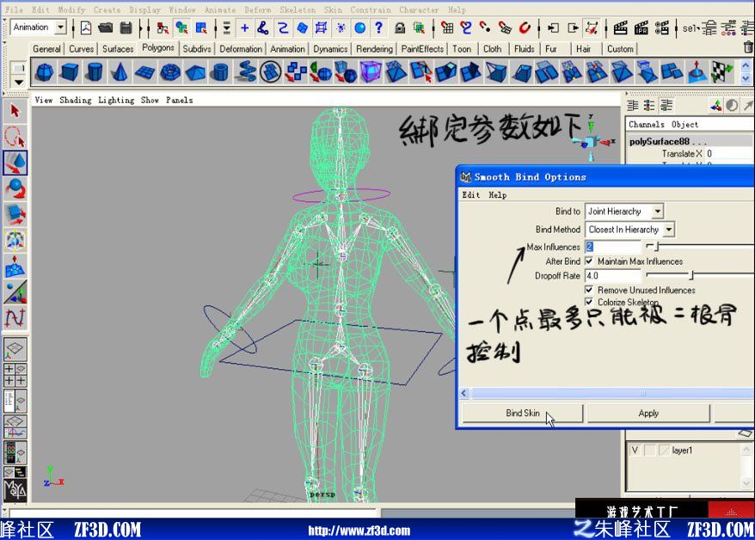Toggle Maintain Max Influences checkbox
The image size is (755, 540).
589,261
